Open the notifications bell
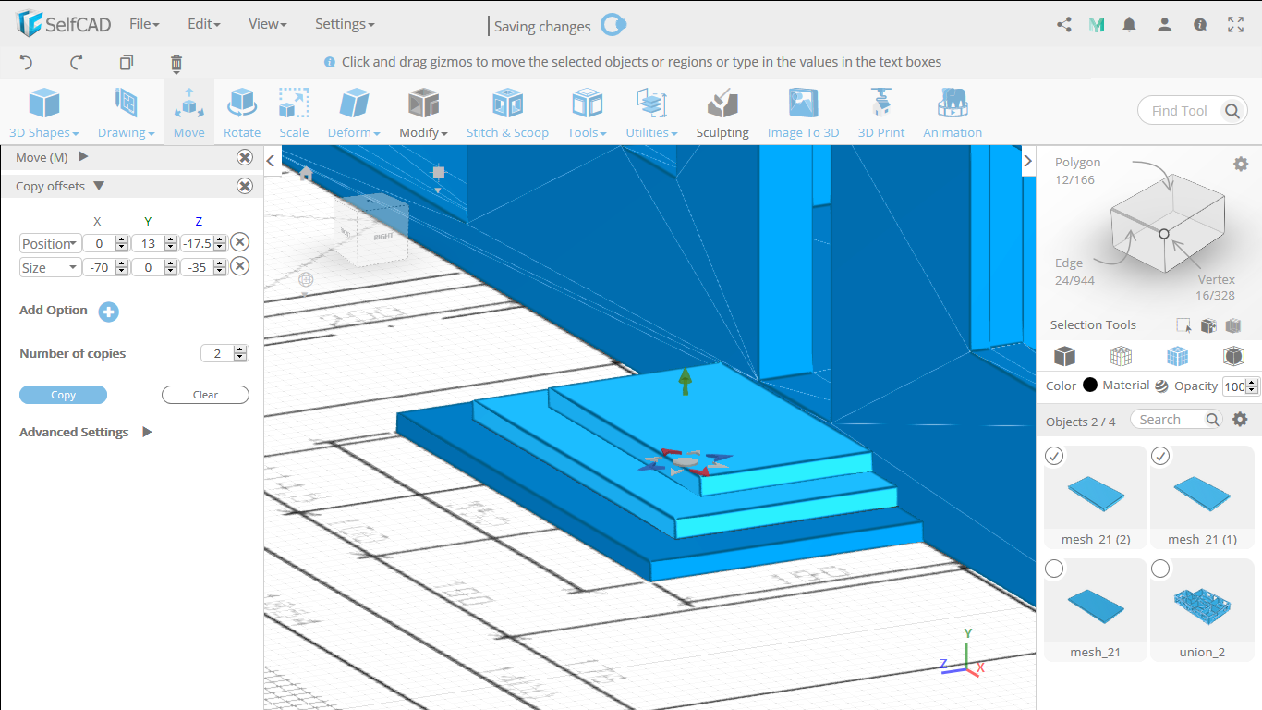Image resolution: width=1262 pixels, height=710 pixels. [1129, 25]
